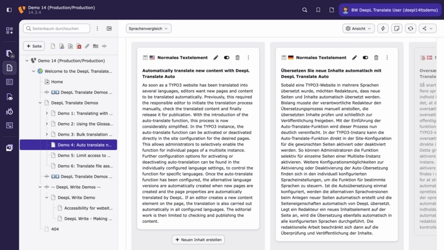Collapse the page tree panel icon
The width and height of the screenshot is (444, 250).
(109, 28)
